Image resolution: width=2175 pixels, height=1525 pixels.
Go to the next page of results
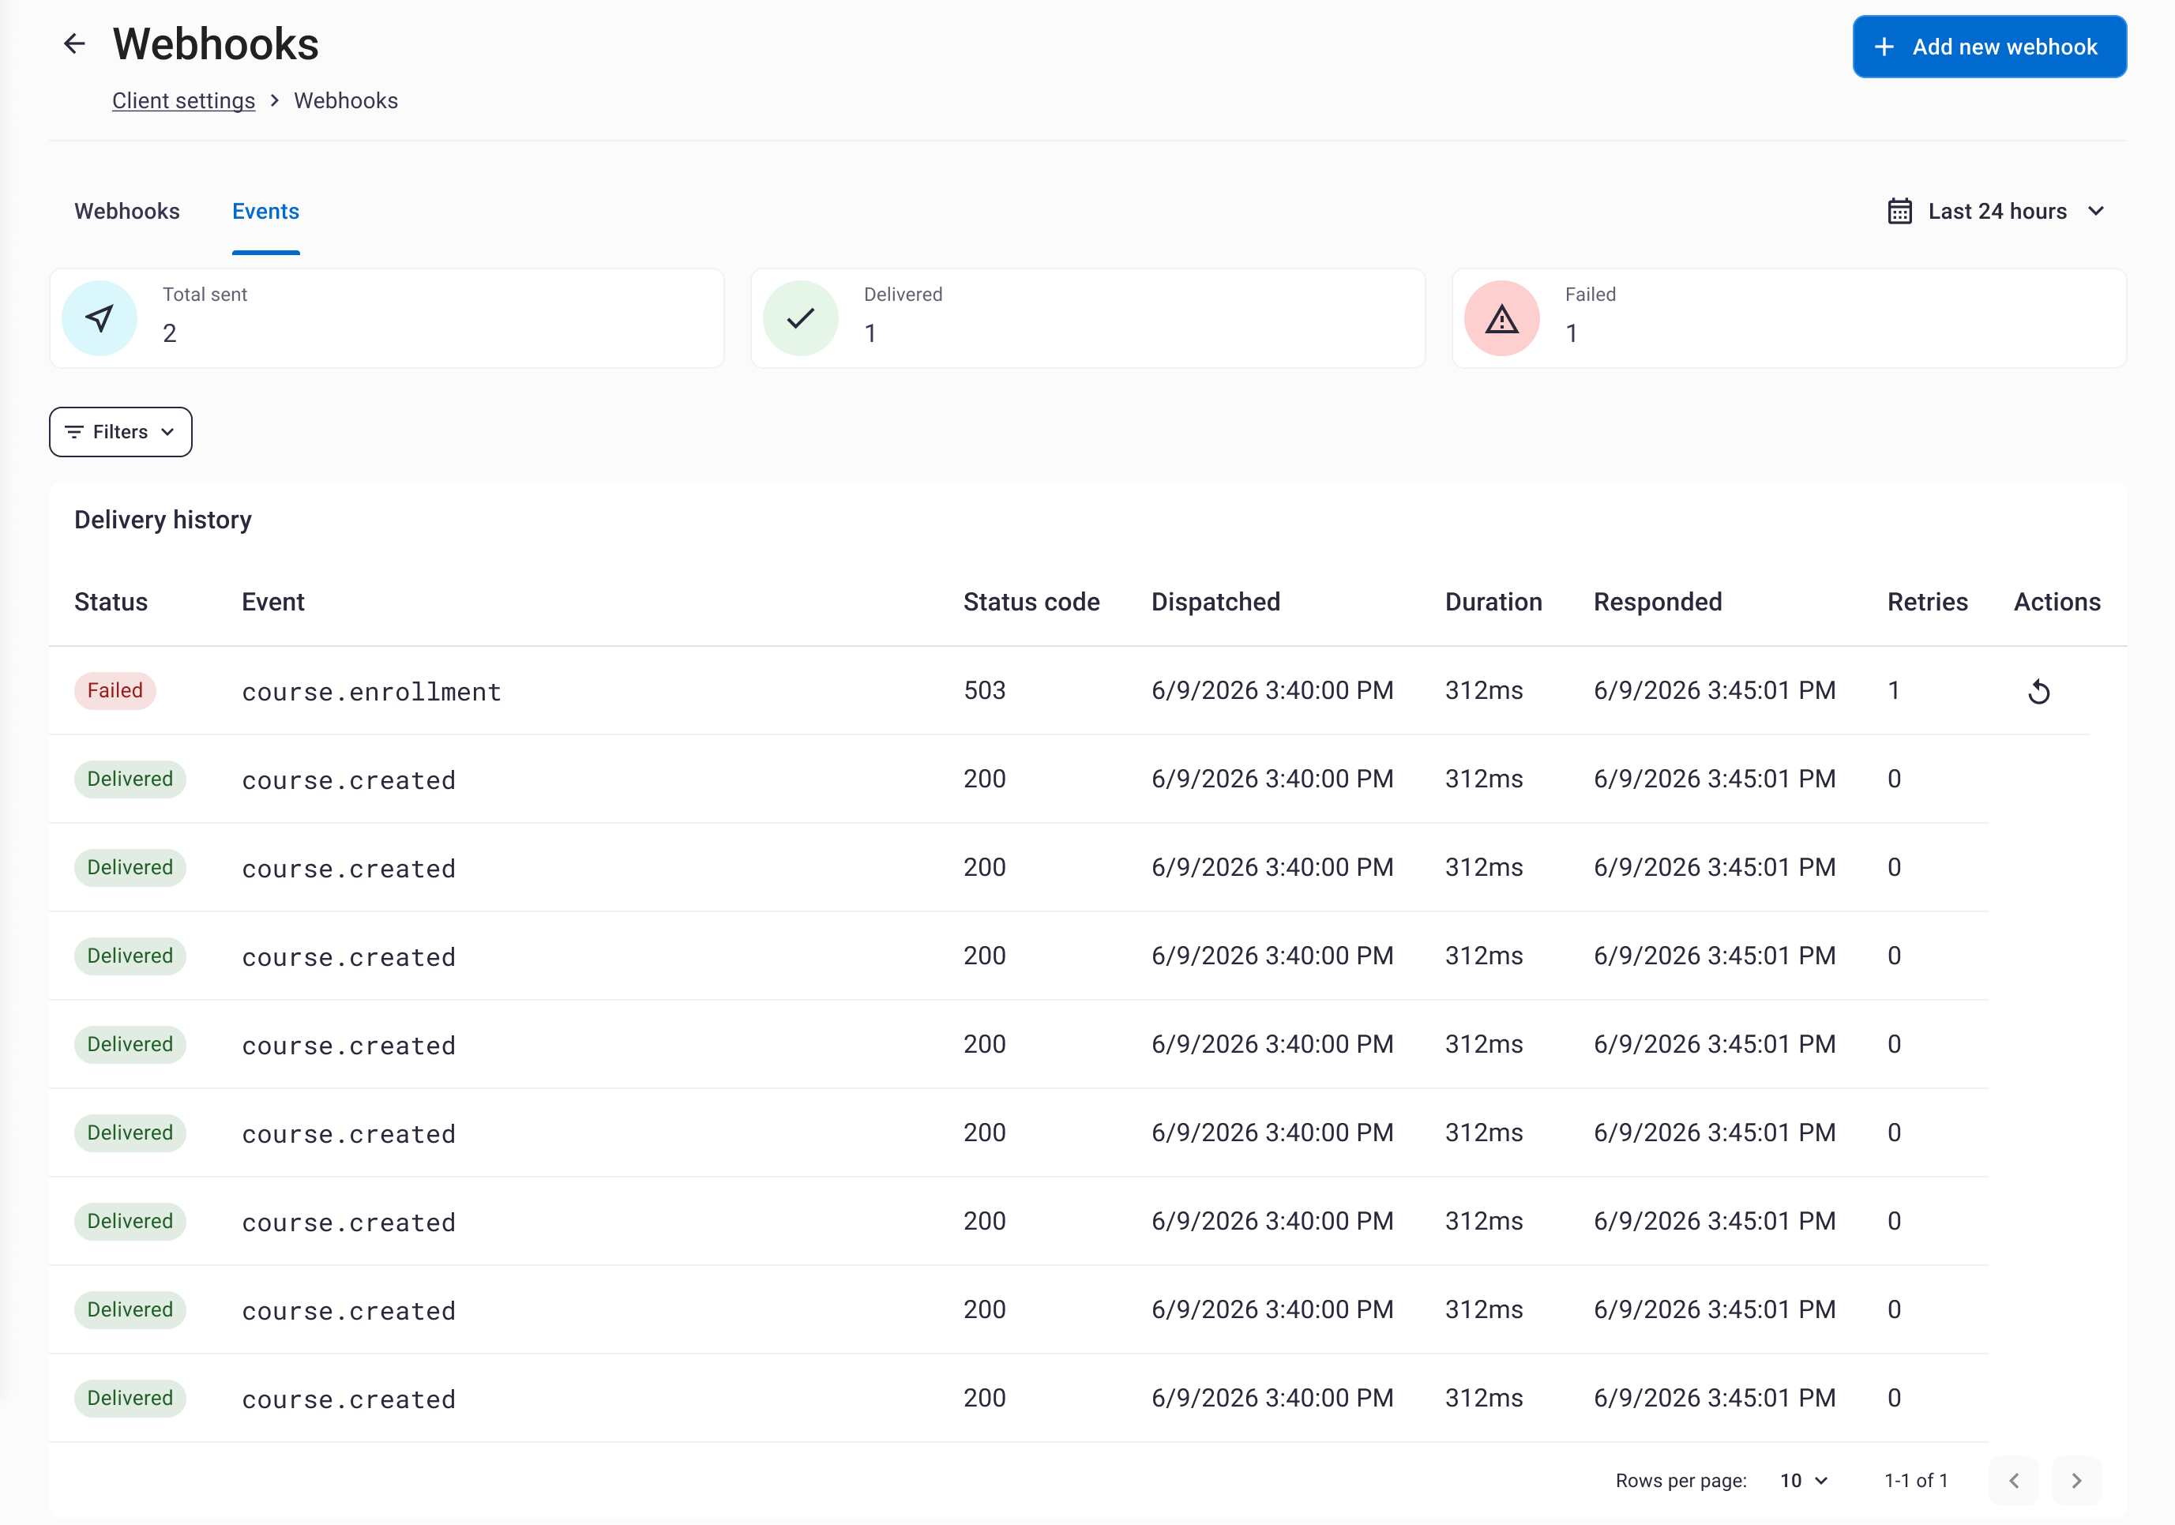pyautogui.click(x=2075, y=1481)
